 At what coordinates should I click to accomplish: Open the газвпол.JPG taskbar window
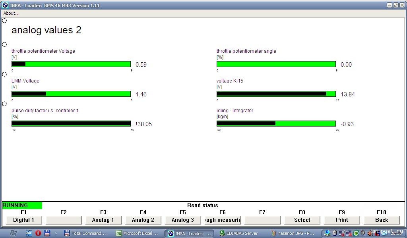click(x=293, y=233)
